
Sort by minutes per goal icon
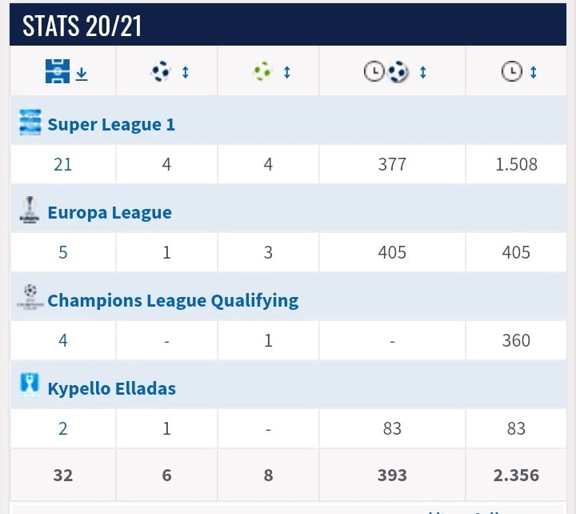387,72
